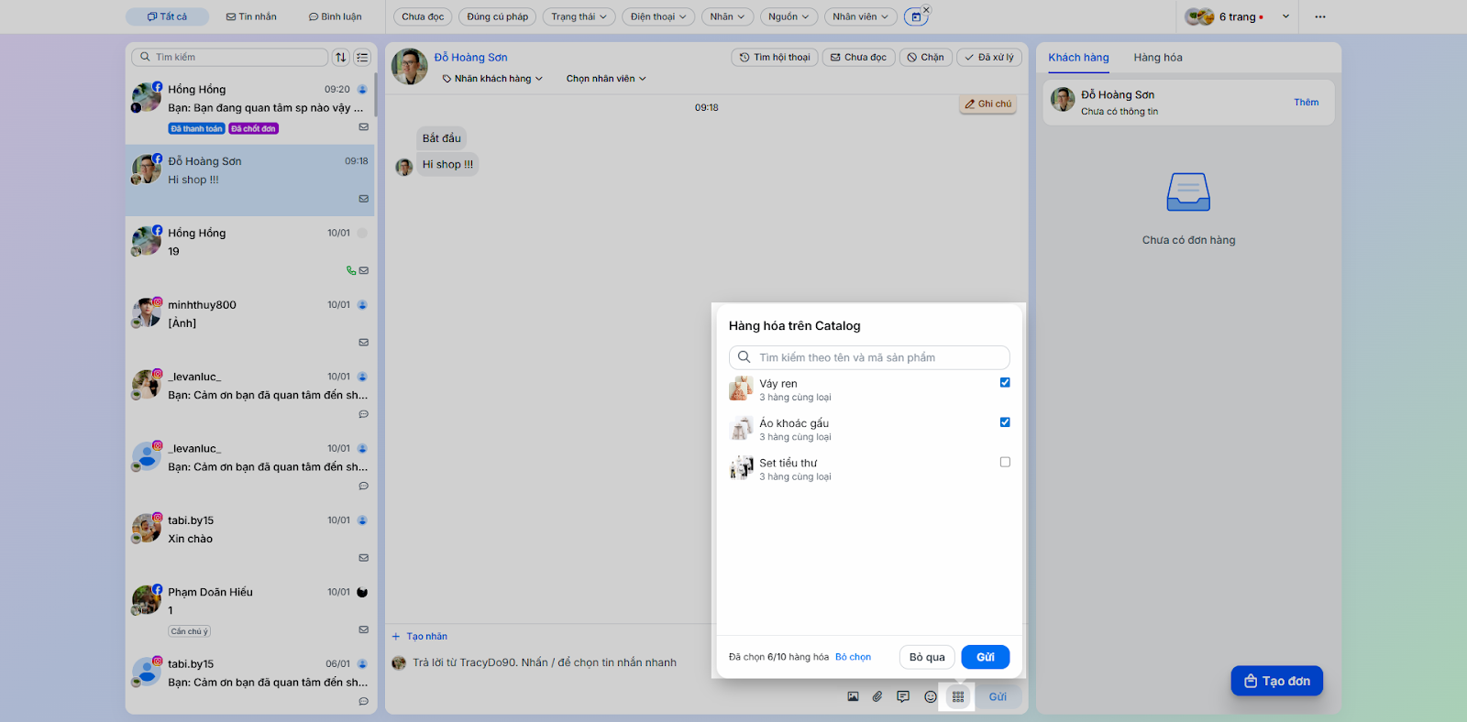The image size is (1467, 722).
Task: Click Tìm hội thoại button
Action: click(775, 57)
